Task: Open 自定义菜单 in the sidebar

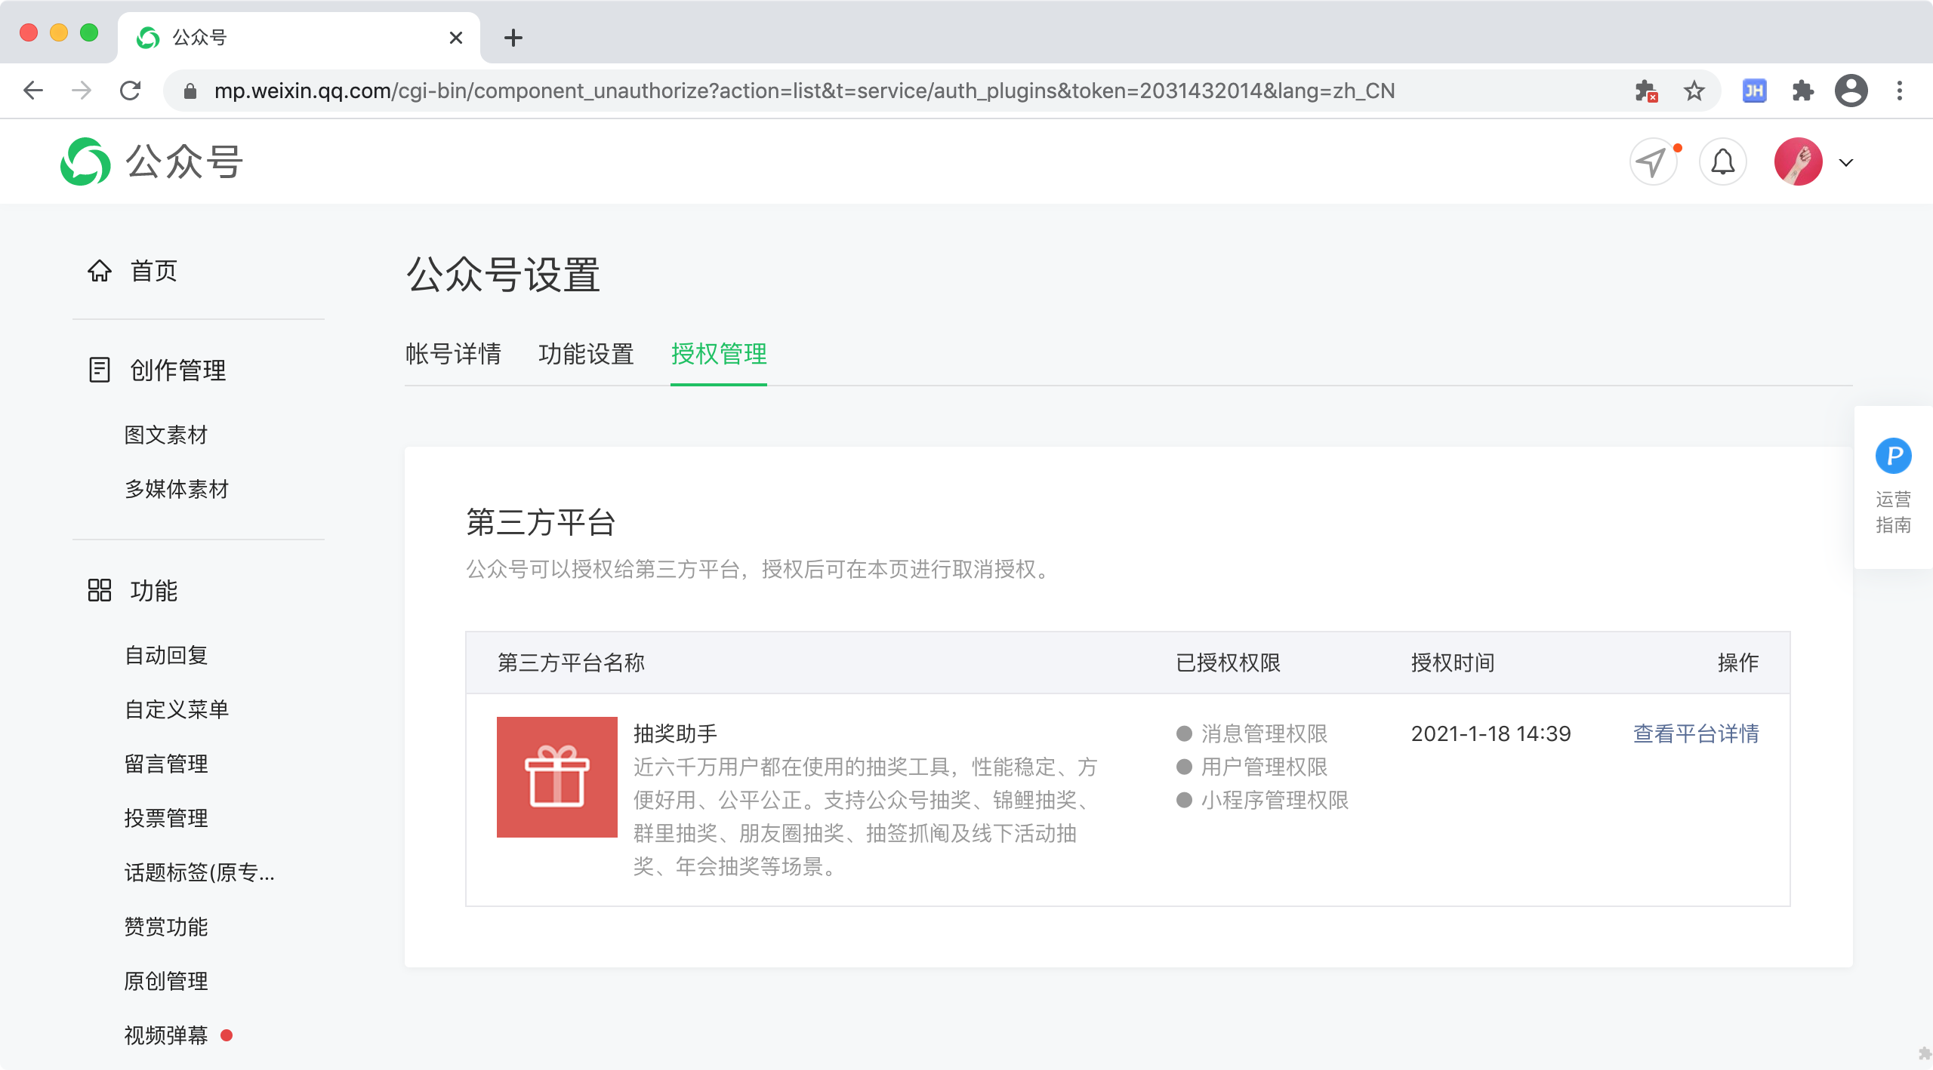Action: [x=177, y=709]
